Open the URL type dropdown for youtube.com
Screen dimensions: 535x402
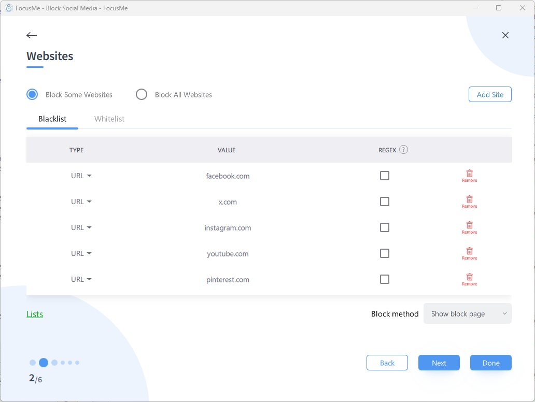tap(81, 253)
